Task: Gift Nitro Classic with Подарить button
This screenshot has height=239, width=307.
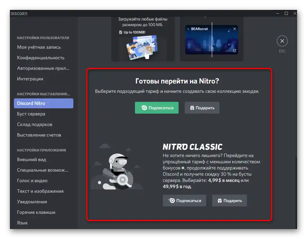Action: pos(229,201)
